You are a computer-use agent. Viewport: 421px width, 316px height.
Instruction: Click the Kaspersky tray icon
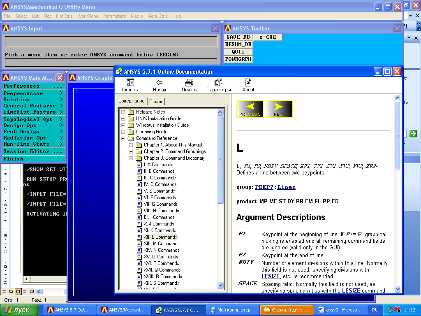[398, 310]
